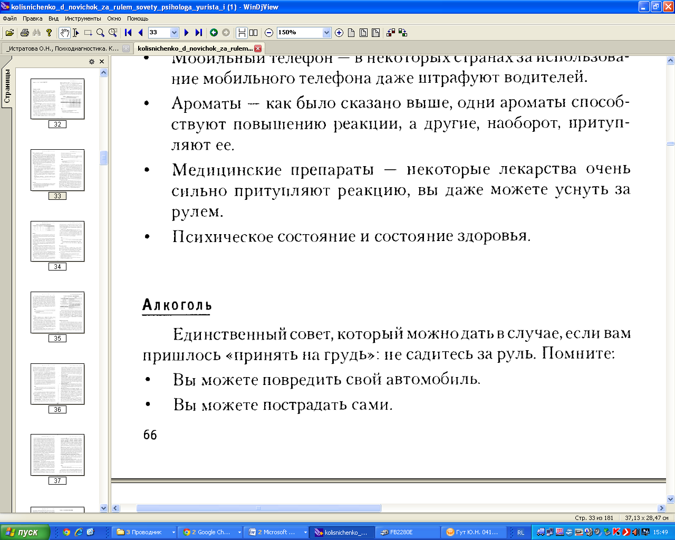Image resolution: width=675 pixels, height=540 pixels.
Task: Open the Инструменты menu
Action: tap(83, 18)
